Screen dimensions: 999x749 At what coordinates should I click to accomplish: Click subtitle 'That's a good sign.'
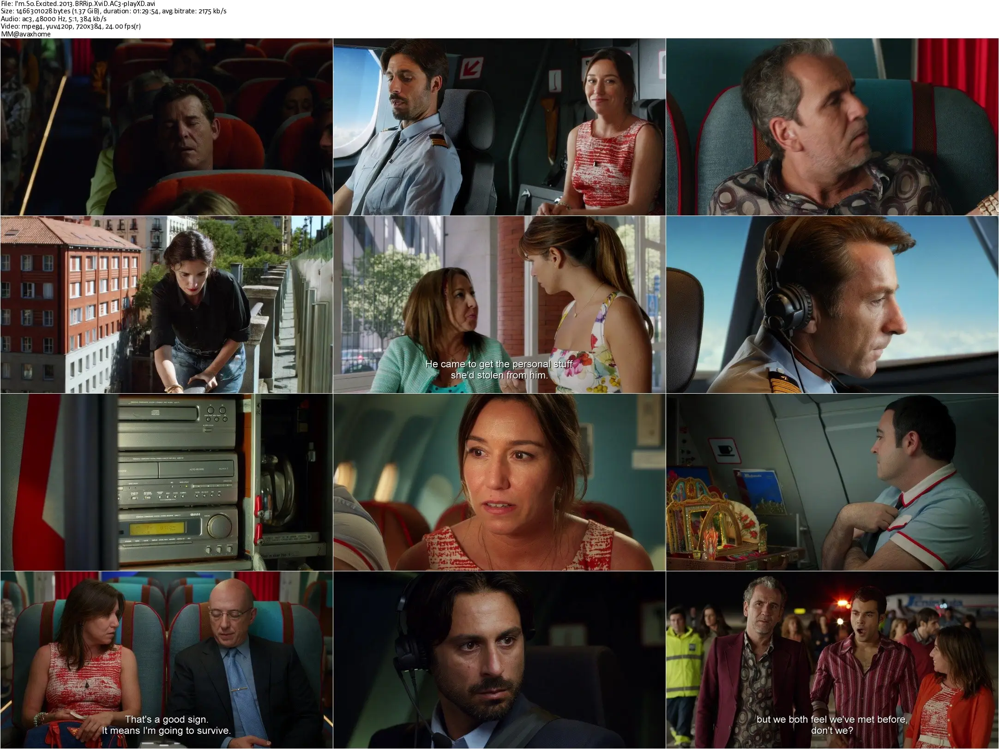click(x=167, y=719)
